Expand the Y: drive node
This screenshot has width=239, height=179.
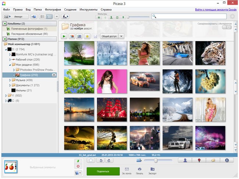6,95
